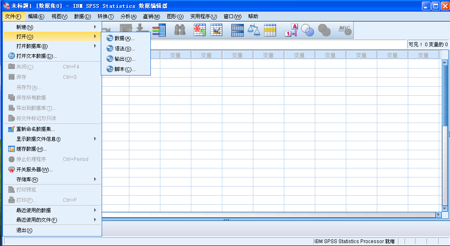Image resolution: width=450 pixels, height=246 pixels.
Task: Choose 脚本(C)... from the open submenu
Action: tap(126, 69)
